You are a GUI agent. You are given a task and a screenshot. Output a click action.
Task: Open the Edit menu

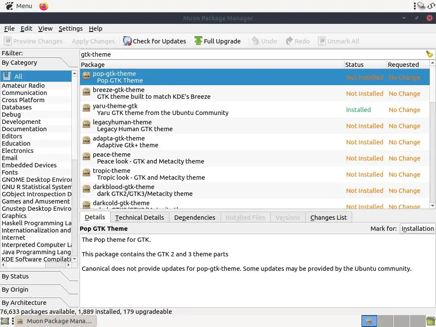click(26, 29)
